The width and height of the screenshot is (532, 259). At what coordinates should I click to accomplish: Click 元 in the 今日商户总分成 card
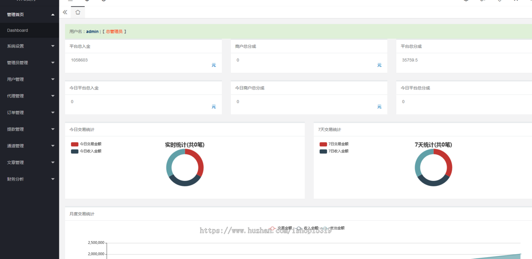tap(379, 107)
